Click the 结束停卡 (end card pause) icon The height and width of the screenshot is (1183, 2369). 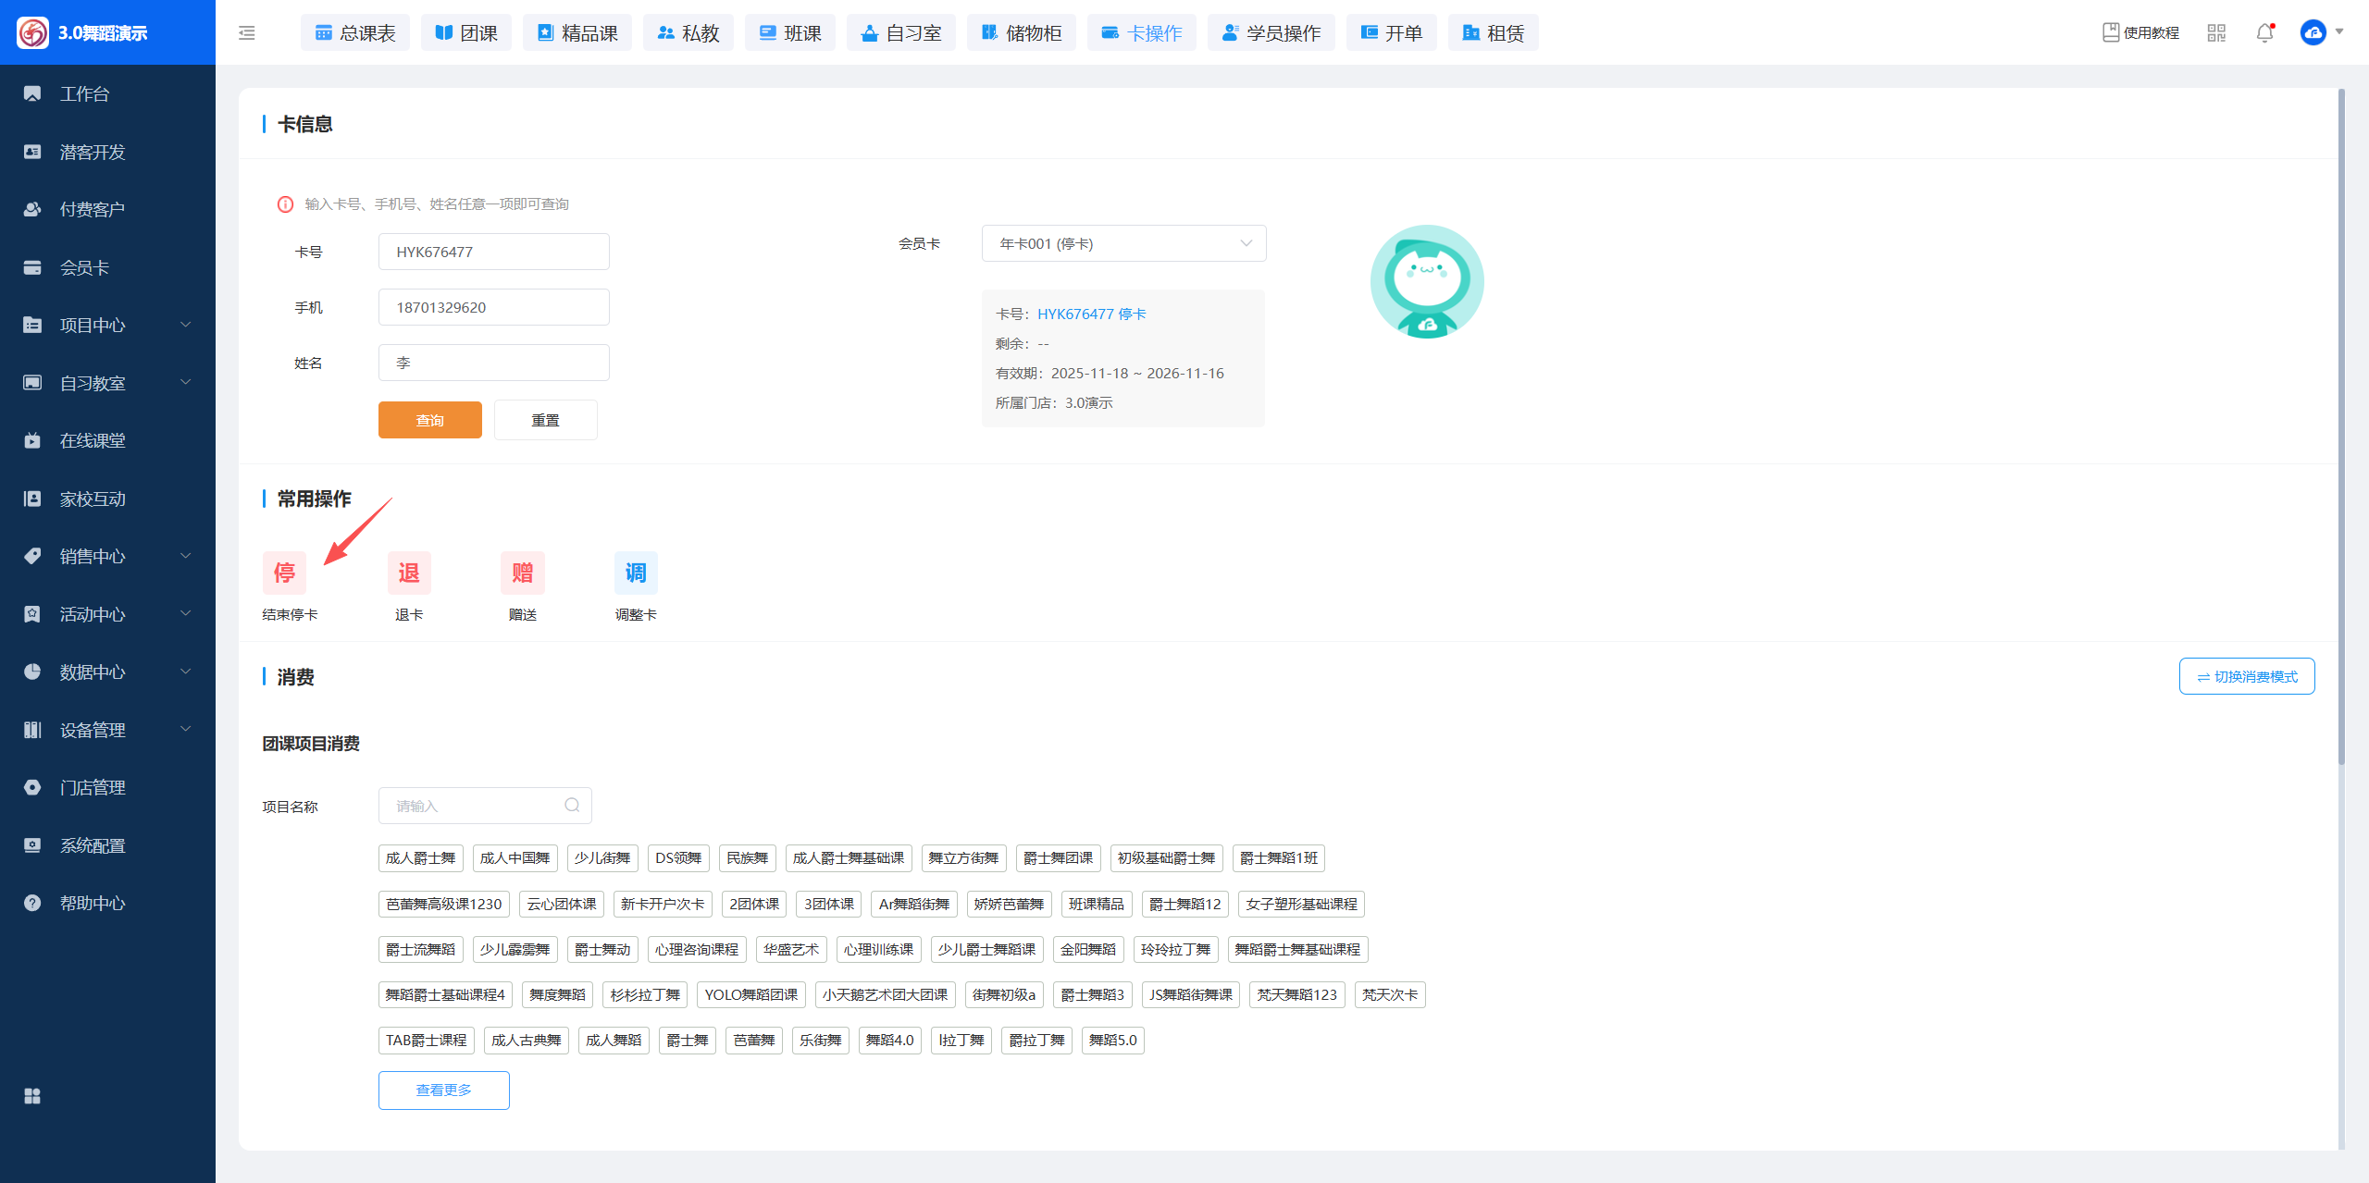[x=284, y=573]
